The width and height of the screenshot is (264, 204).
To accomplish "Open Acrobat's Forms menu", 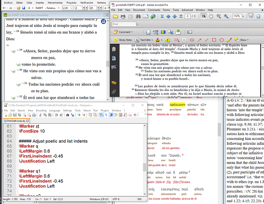I will click(166, 10).
